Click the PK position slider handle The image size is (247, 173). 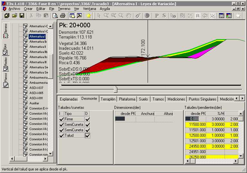click(x=116, y=89)
